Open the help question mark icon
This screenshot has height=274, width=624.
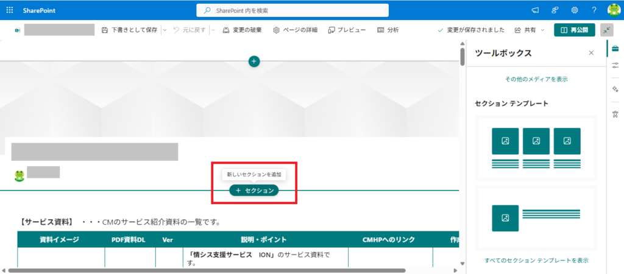tap(594, 10)
